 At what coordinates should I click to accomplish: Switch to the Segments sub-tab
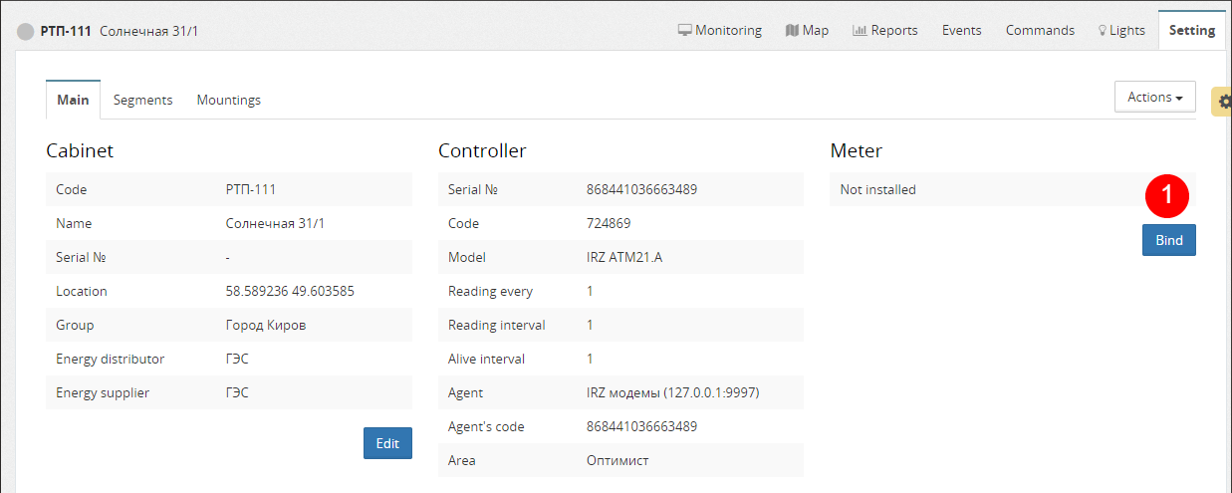(x=142, y=100)
